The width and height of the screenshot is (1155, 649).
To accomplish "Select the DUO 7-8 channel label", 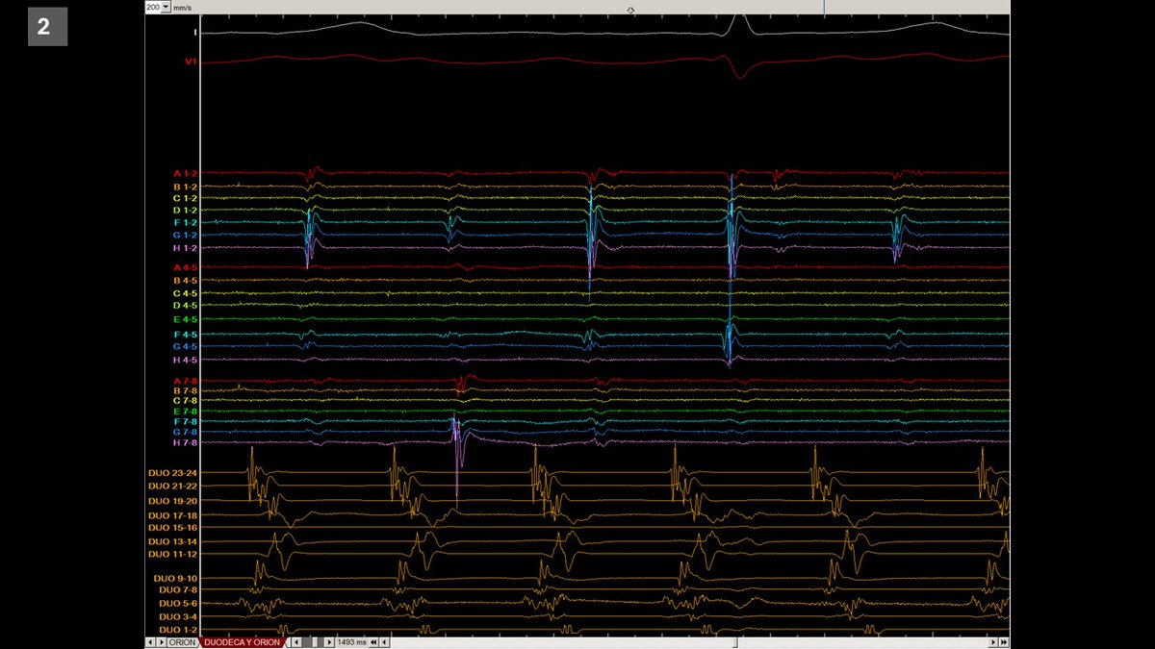I will point(178,589).
